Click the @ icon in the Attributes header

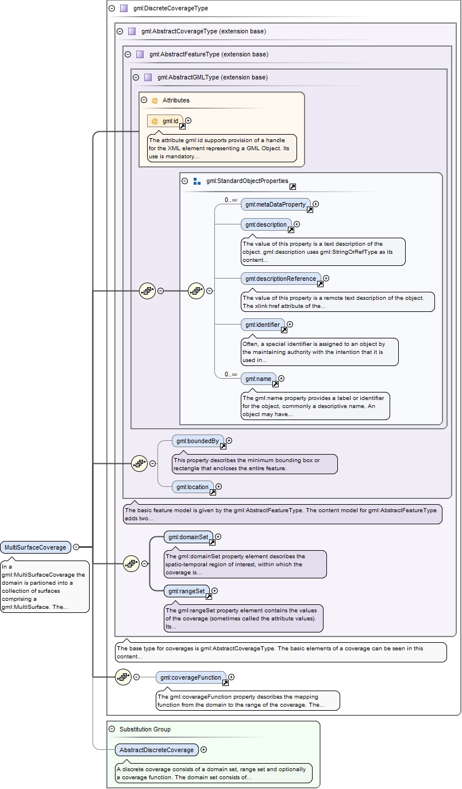pyautogui.click(x=155, y=100)
